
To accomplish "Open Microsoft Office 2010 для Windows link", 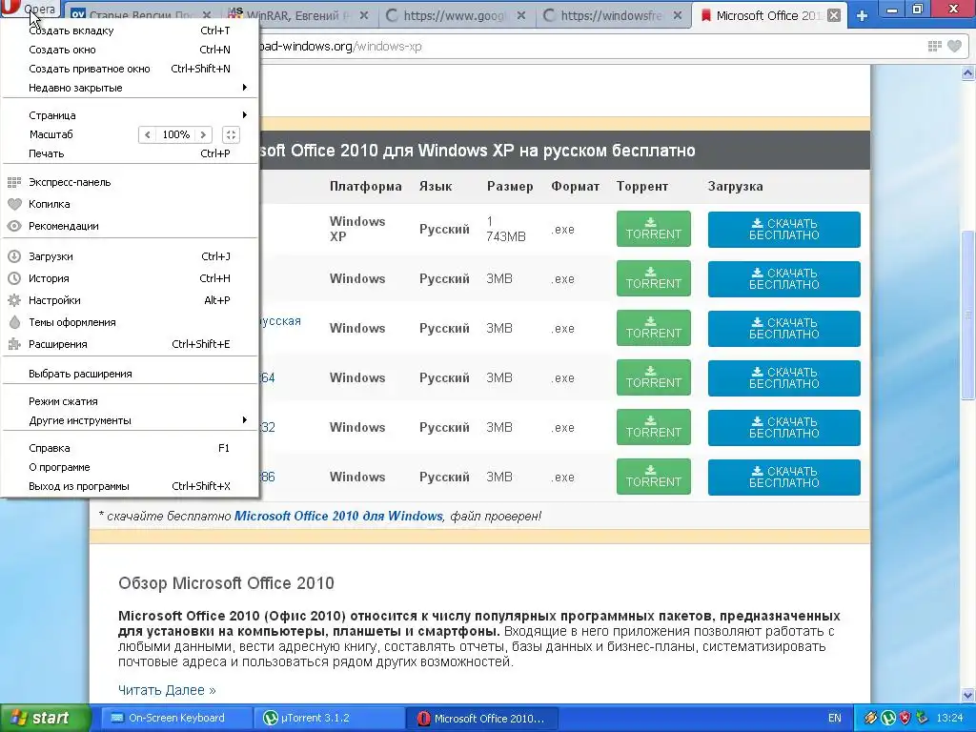I will 338,516.
